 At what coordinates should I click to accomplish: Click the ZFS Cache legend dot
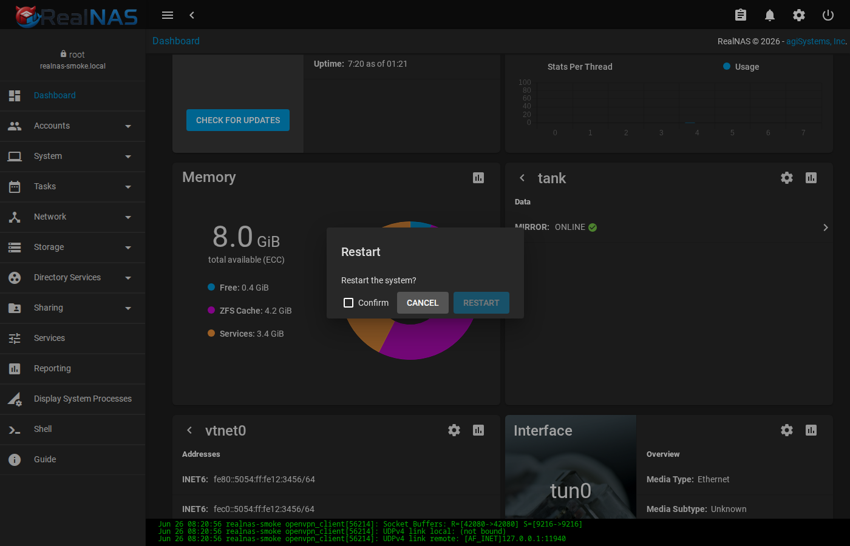[x=211, y=311]
